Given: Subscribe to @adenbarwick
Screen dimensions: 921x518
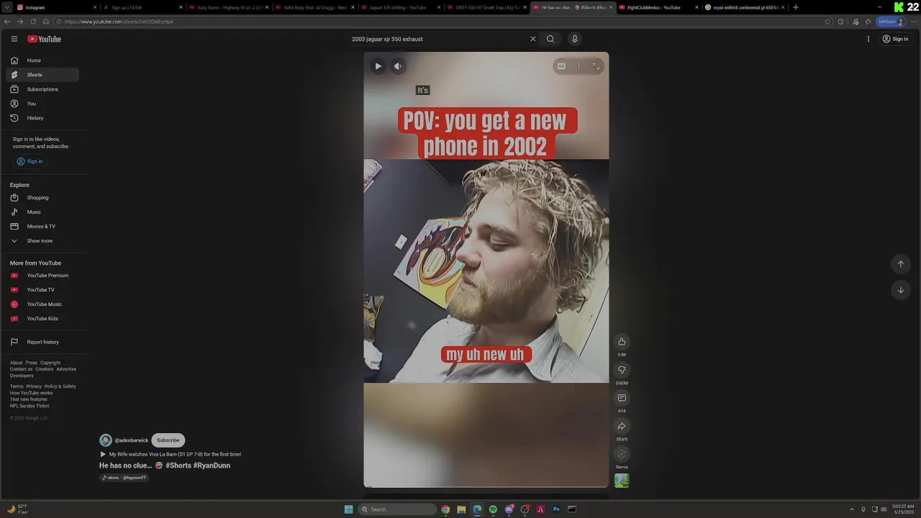Looking at the screenshot, I should click(168, 440).
